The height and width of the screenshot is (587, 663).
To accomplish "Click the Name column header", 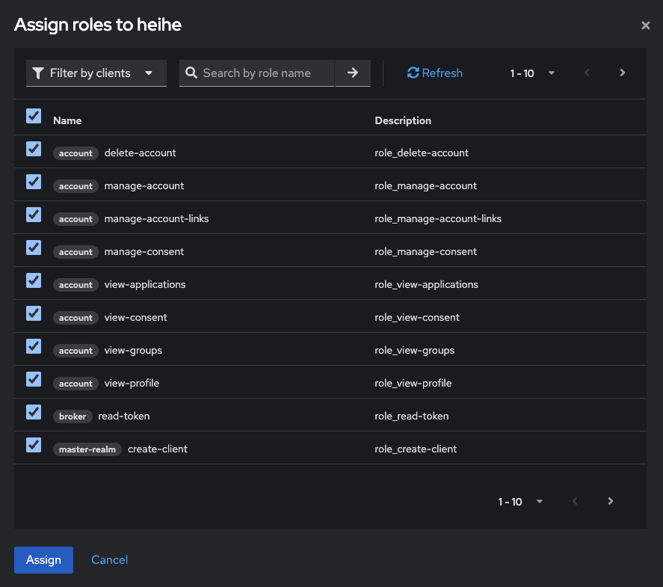I will pyautogui.click(x=67, y=120).
